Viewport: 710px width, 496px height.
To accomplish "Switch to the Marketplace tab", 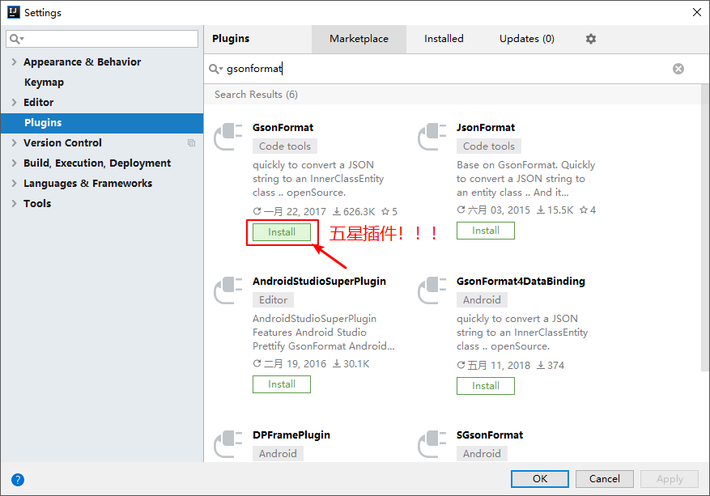I will pyautogui.click(x=359, y=39).
